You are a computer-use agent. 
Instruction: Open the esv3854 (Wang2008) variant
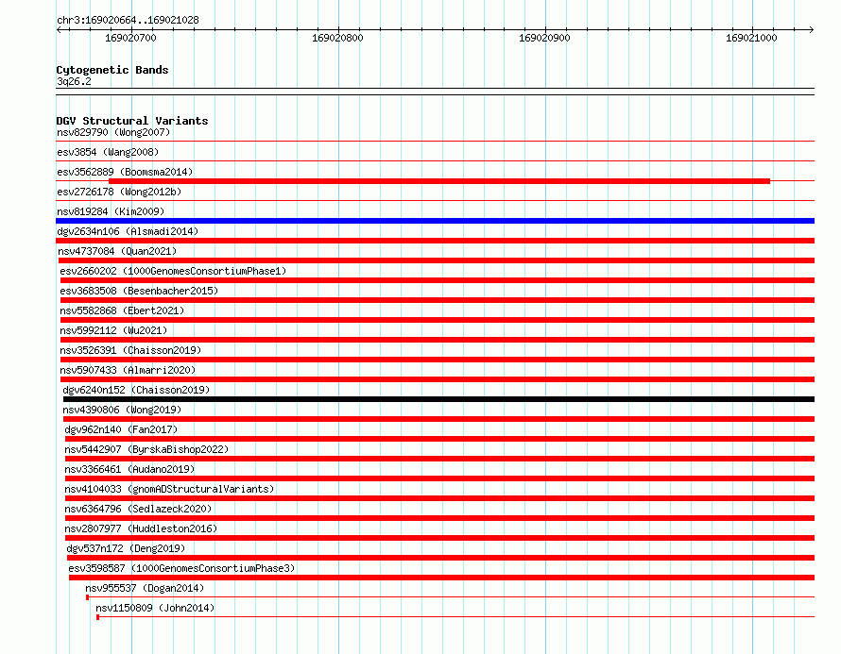point(108,152)
